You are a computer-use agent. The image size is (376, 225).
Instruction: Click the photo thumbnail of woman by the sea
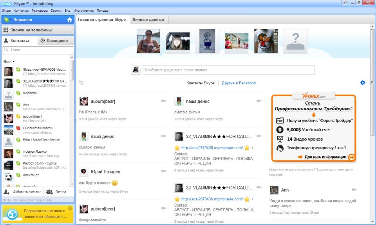(148, 41)
